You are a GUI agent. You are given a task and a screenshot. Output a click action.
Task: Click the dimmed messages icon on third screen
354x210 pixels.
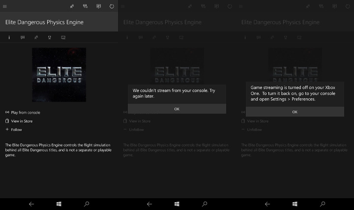coord(335,6)
